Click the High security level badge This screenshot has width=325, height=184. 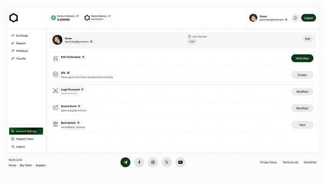(192, 41)
